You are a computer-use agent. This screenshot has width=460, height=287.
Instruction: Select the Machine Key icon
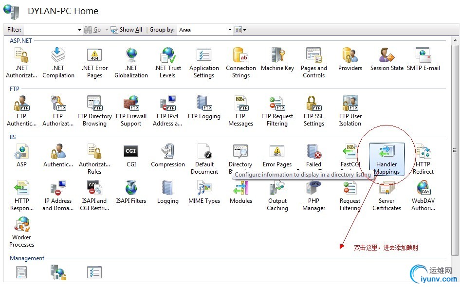(x=277, y=59)
